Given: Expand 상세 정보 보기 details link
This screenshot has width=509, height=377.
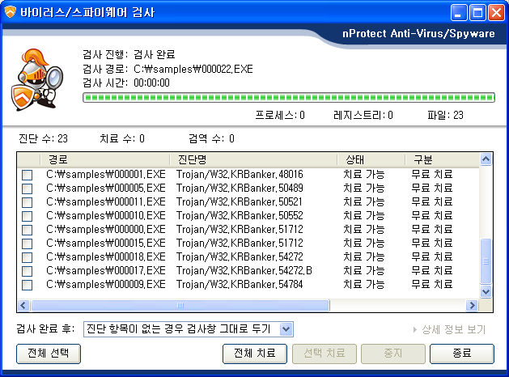Looking at the screenshot, I should [449, 329].
